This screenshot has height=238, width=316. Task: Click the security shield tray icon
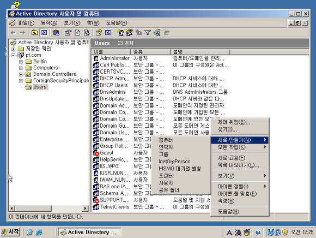pyautogui.click(x=284, y=233)
